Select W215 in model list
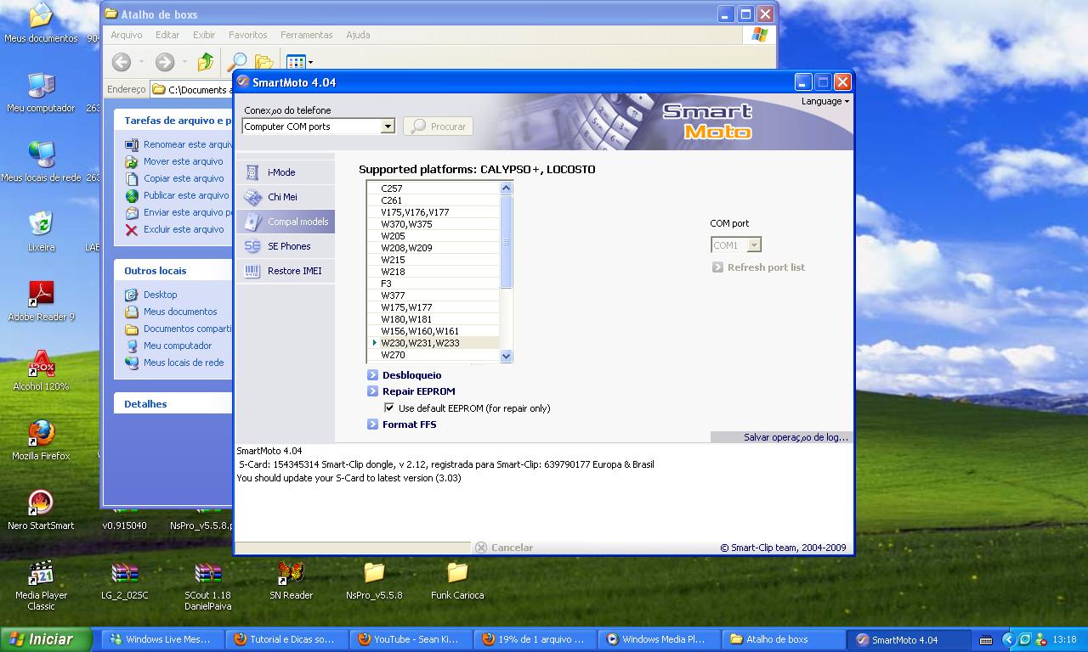Image resolution: width=1088 pixels, height=652 pixels. (x=433, y=260)
